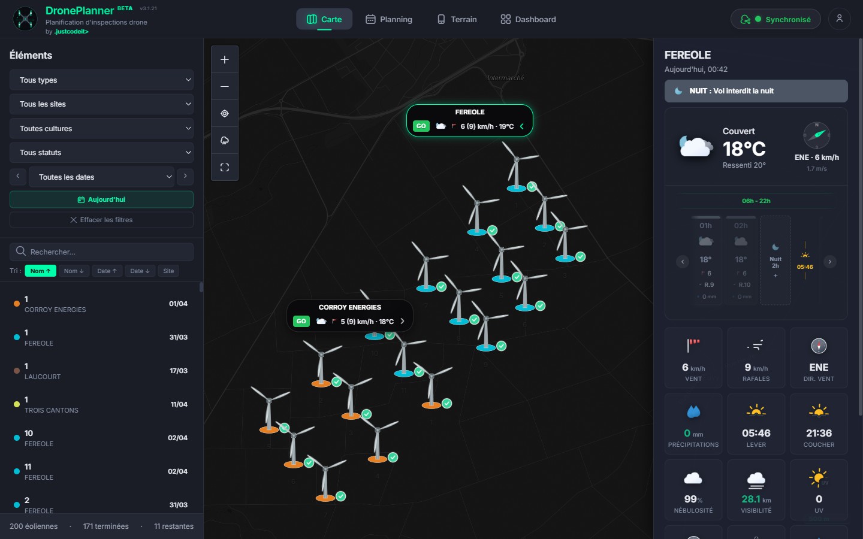Open the user profile icon
Screen dimensions: 863x539
(840, 19)
